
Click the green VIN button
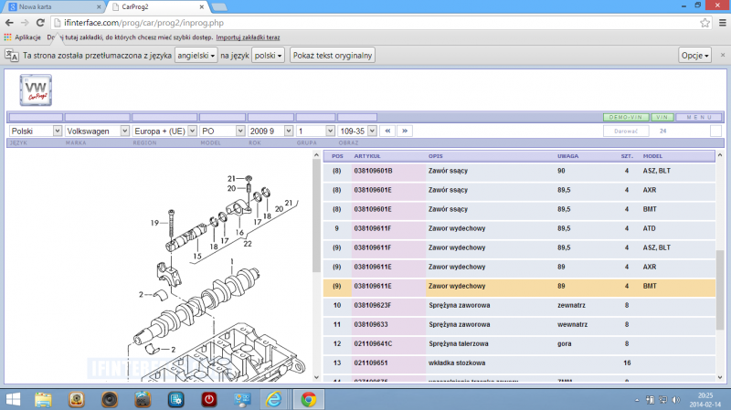[x=662, y=118]
